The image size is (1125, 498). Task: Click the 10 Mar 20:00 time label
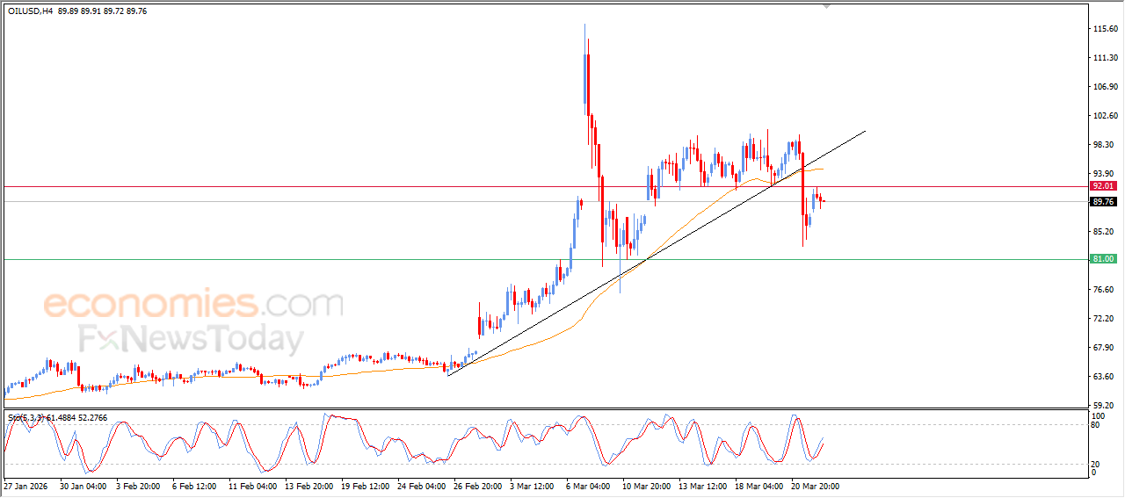[x=646, y=485]
